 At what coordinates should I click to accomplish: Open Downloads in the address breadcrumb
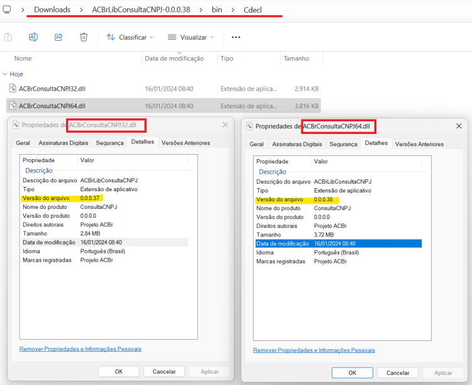point(52,9)
